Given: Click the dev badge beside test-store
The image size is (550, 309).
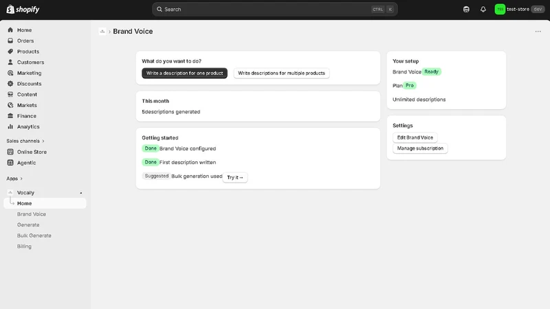Looking at the screenshot, I should tap(538, 10).
